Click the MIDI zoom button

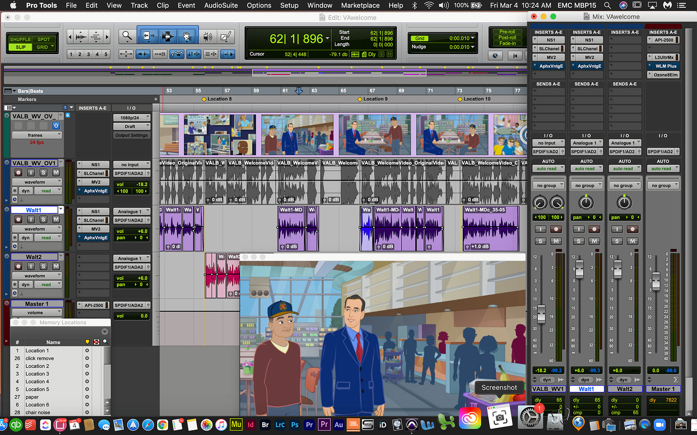pos(96,37)
